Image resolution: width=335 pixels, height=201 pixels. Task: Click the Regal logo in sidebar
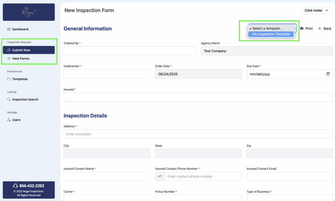pyautogui.click(x=29, y=12)
